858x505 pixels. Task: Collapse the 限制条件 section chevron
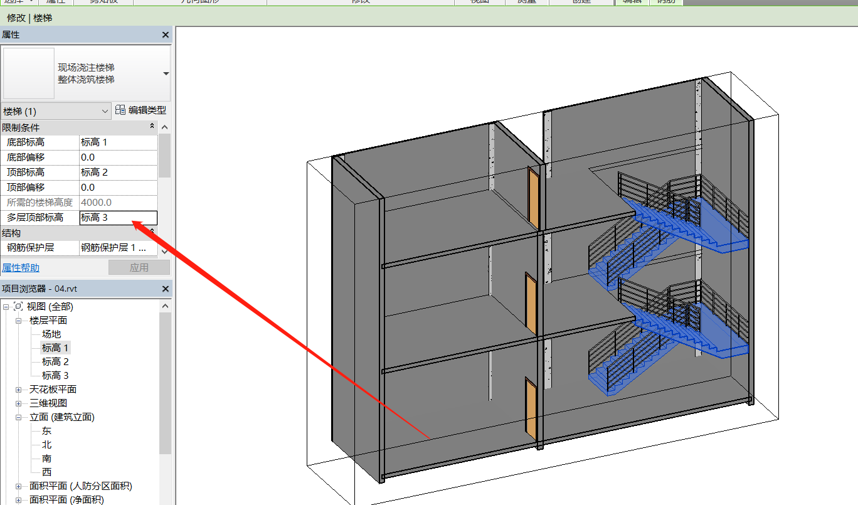[152, 127]
